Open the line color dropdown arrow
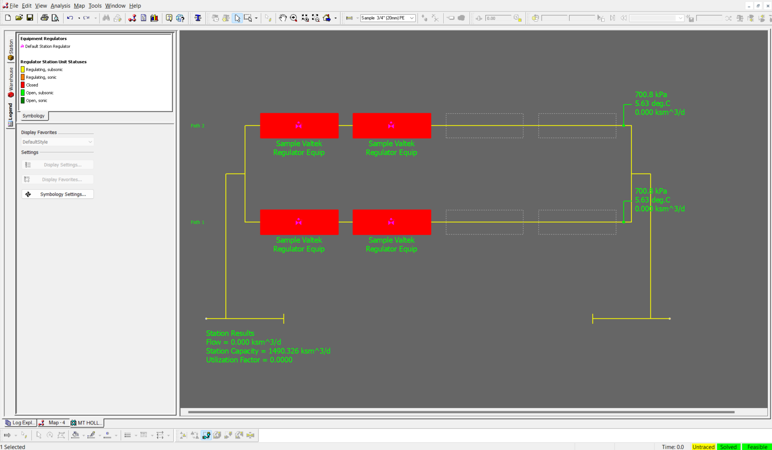 (x=100, y=435)
